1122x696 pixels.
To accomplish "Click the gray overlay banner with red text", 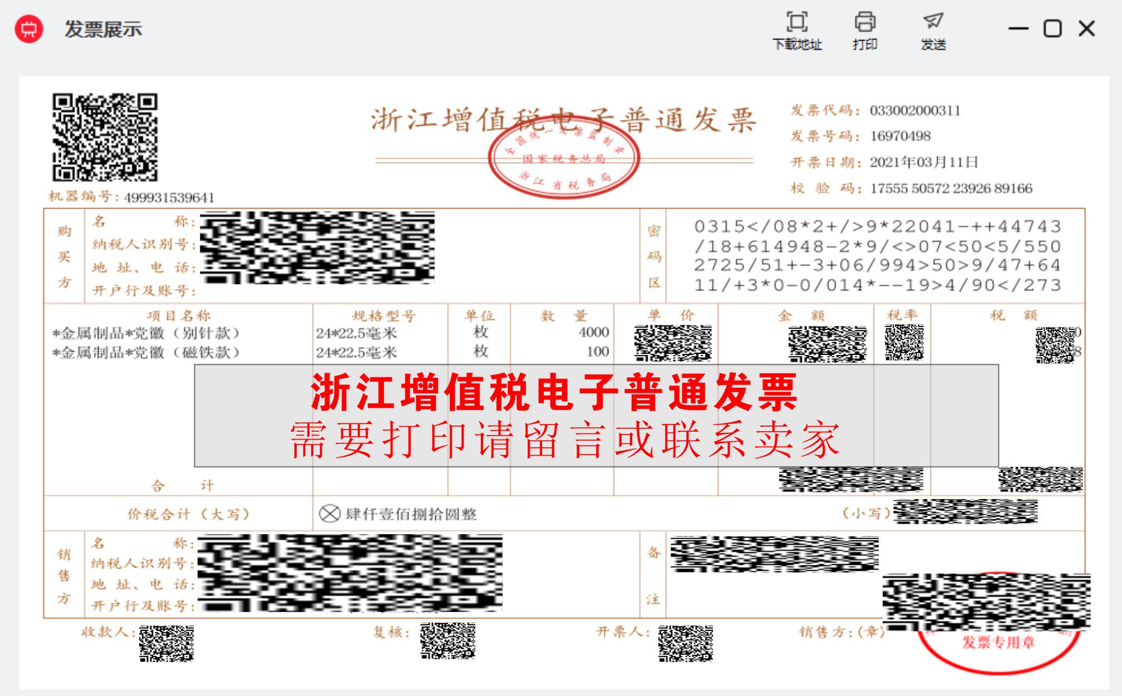I will pyautogui.click(x=596, y=416).
